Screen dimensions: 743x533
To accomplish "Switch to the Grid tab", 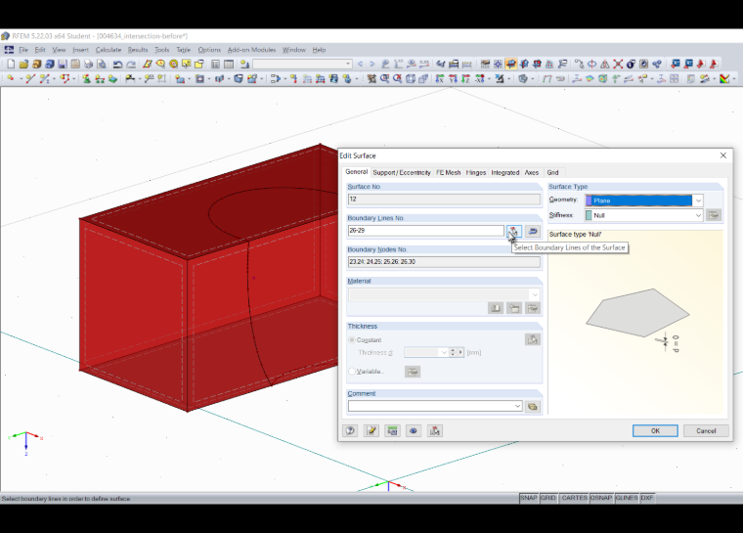I will pyautogui.click(x=552, y=172).
